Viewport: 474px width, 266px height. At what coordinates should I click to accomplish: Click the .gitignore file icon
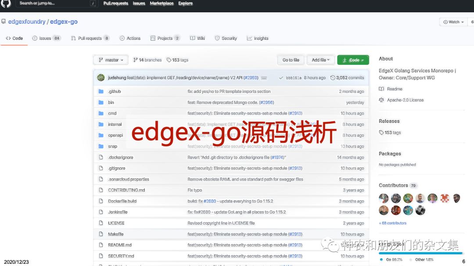pyautogui.click(x=101, y=168)
